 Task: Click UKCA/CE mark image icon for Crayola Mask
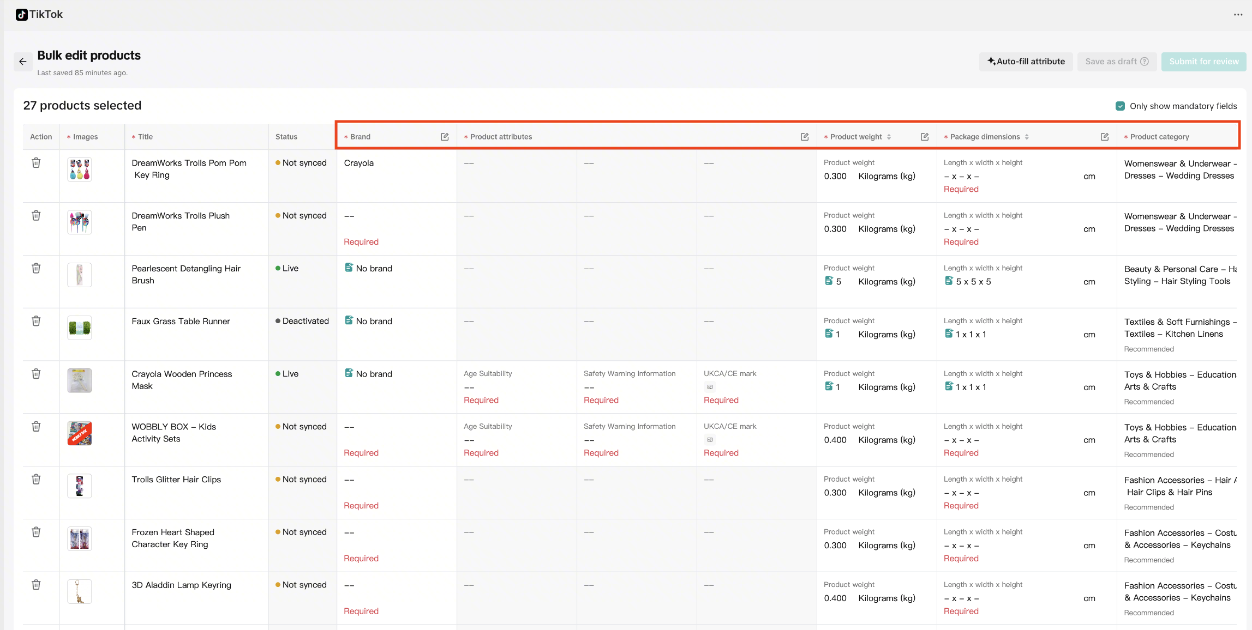tap(710, 387)
